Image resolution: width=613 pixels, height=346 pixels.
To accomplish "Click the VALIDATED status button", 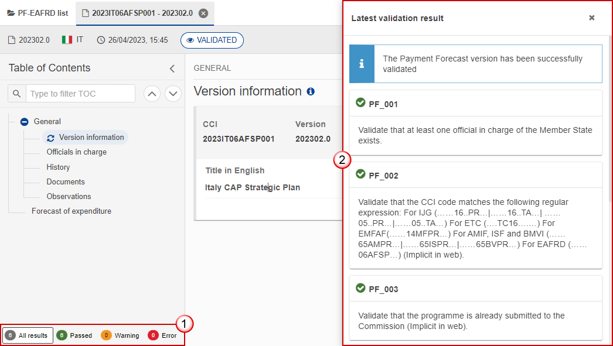I will coord(212,40).
